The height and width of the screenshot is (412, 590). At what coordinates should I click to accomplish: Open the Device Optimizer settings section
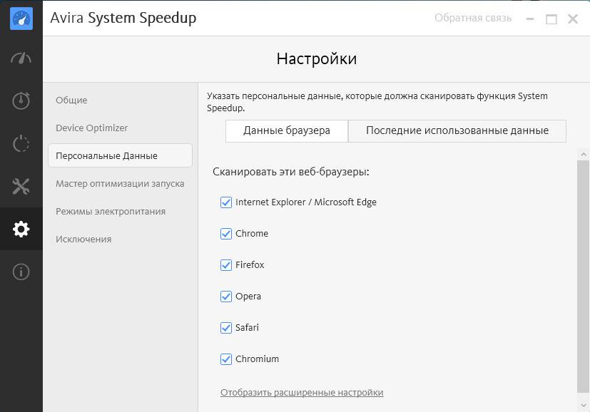(x=92, y=128)
